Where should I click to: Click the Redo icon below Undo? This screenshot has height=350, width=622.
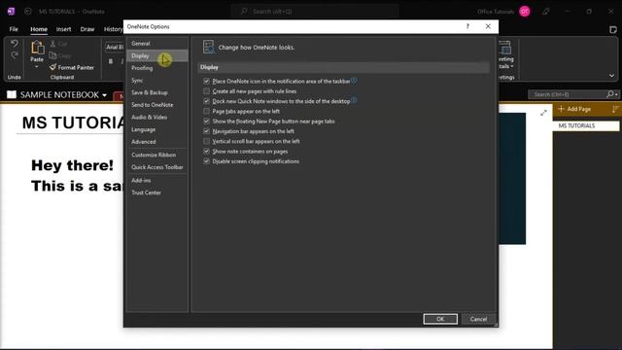(15, 55)
